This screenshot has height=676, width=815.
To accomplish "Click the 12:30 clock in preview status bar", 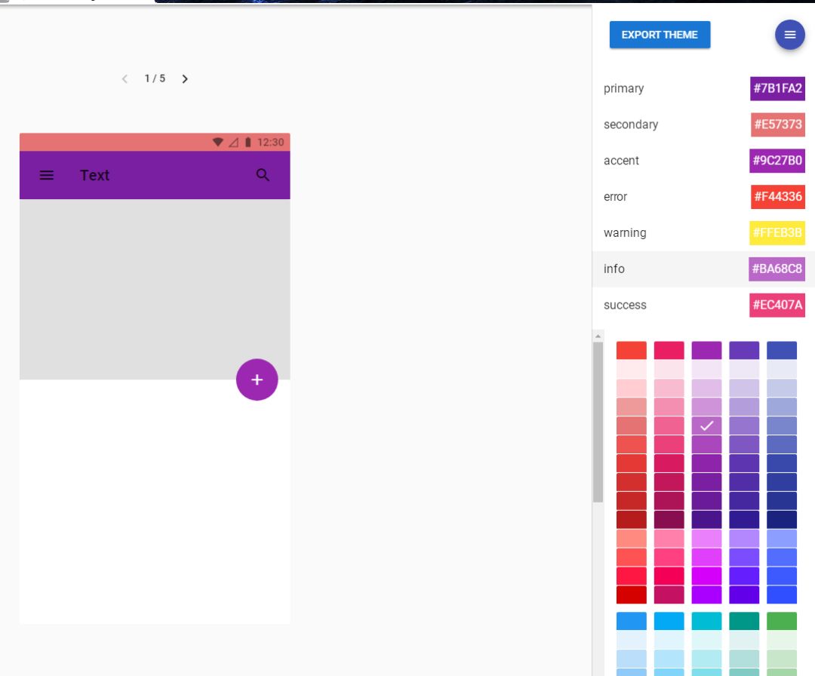I will [271, 143].
